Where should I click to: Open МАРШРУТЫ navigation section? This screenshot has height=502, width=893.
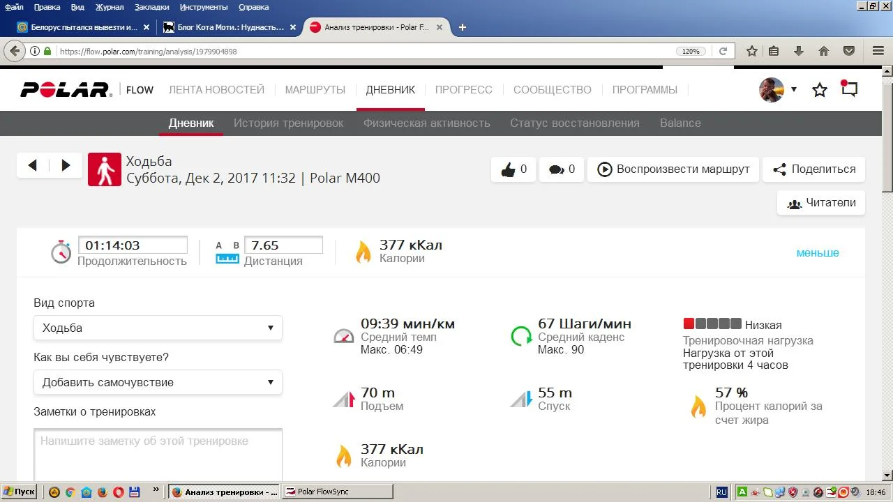[x=315, y=90]
